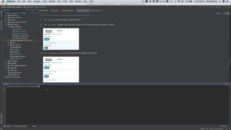Image resolution: width=231 pixels, height=130 pixels.
Task: Select package-lock.json file
Action: [x=18, y=56]
